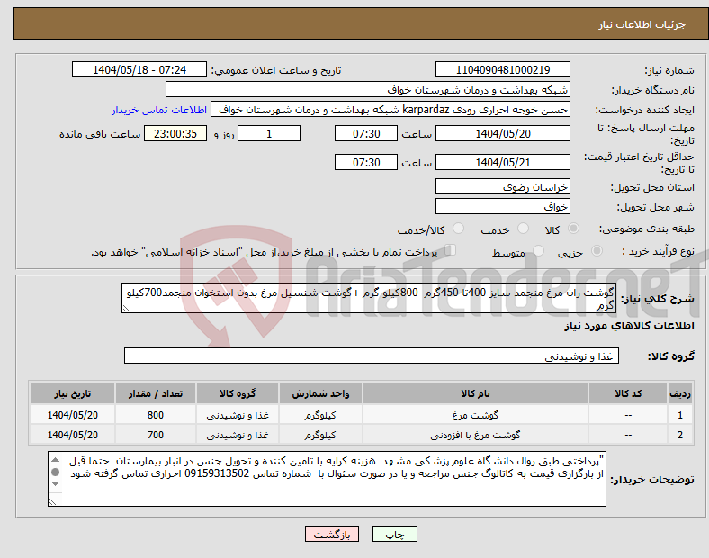Select the کالا/خدمت radio button
This screenshot has height=558, width=709.
[x=459, y=229]
